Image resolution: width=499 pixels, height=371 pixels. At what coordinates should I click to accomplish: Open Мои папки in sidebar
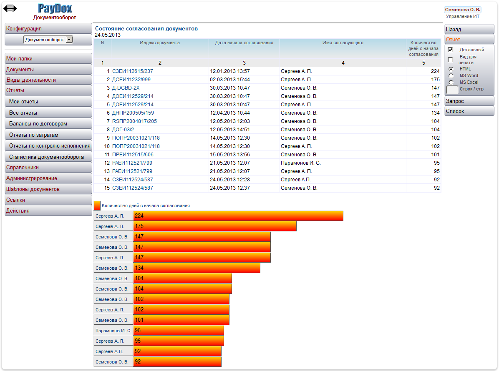coord(48,59)
